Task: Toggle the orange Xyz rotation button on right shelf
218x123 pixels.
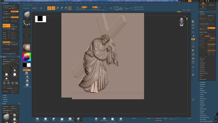Action: (193, 39)
